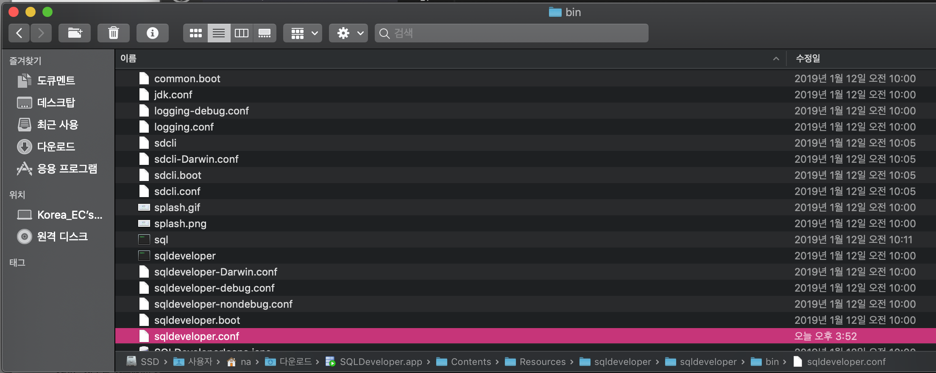Click the sql file's date ending 10:11
This screenshot has height=373, width=936.
[x=853, y=239]
